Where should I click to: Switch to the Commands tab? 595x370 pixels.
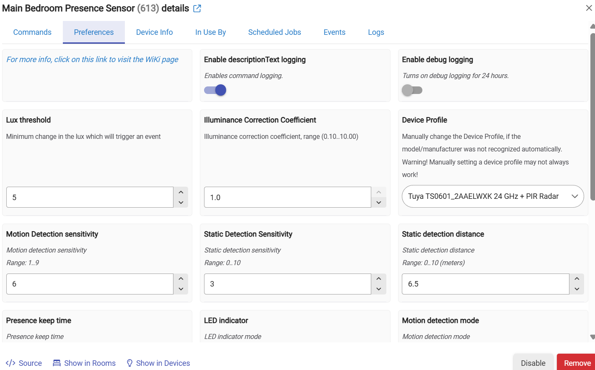point(32,32)
